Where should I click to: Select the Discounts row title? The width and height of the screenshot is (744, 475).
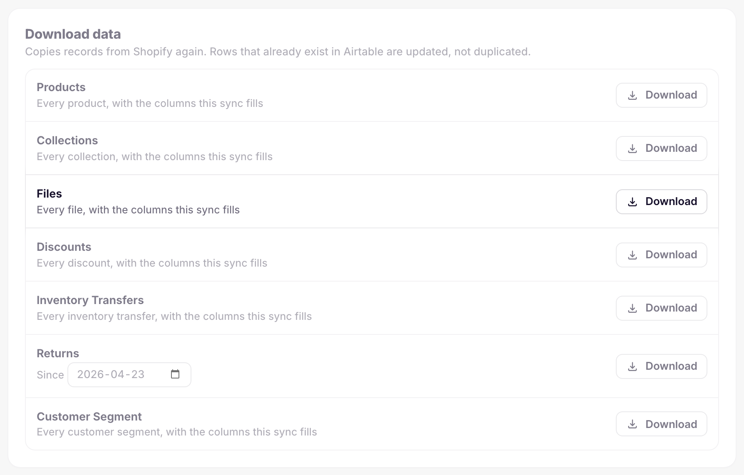click(x=64, y=247)
